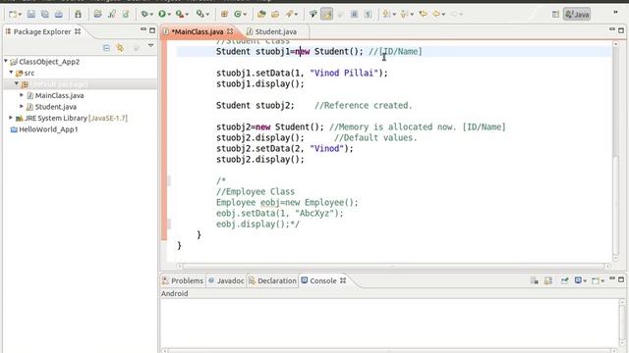
Task: Click the Save icon in toolbar
Action: [x=30, y=14]
